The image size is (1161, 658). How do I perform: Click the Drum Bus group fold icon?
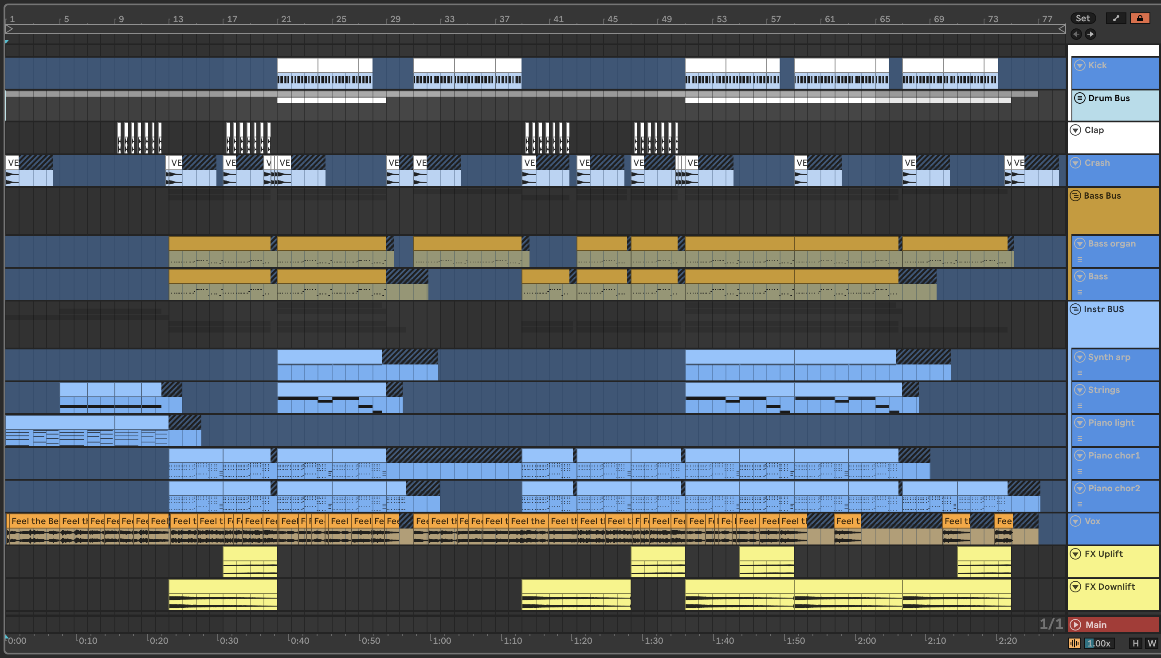point(1080,98)
